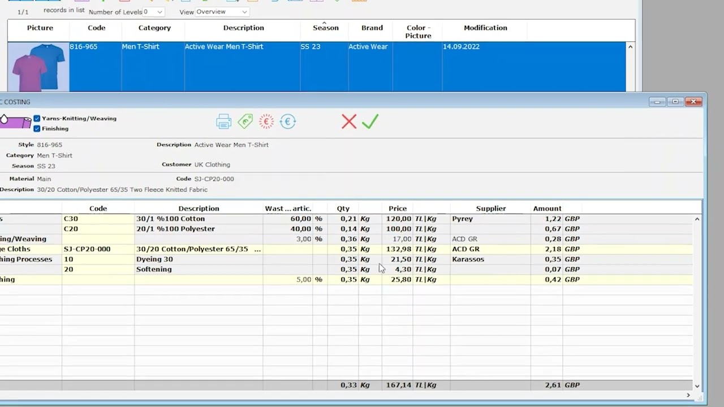Select the SS 23 season cell in list
This screenshot has width=724, height=407.
point(311,47)
